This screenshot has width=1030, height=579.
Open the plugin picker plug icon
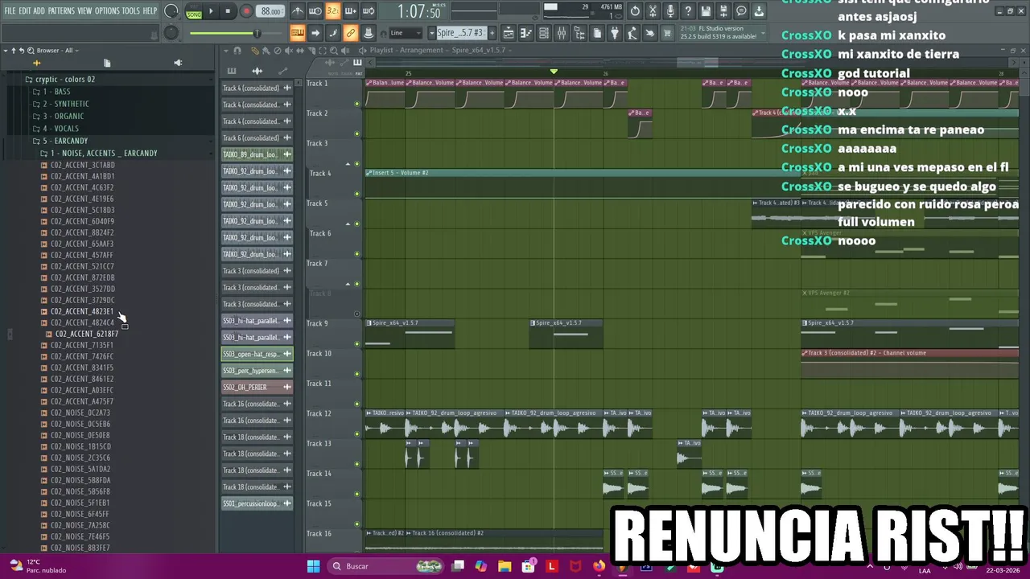pyautogui.click(x=614, y=33)
